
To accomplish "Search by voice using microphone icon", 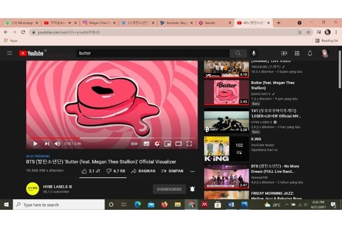I will pyautogui.click(x=254, y=53).
